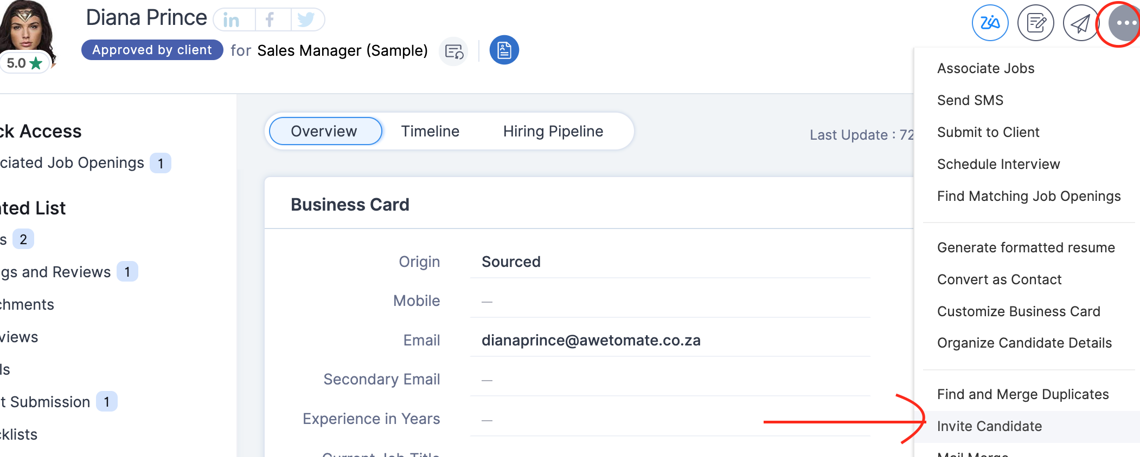The image size is (1140, 457).
Task: Click the Approved by client status badge
Action: pos(152,50)
